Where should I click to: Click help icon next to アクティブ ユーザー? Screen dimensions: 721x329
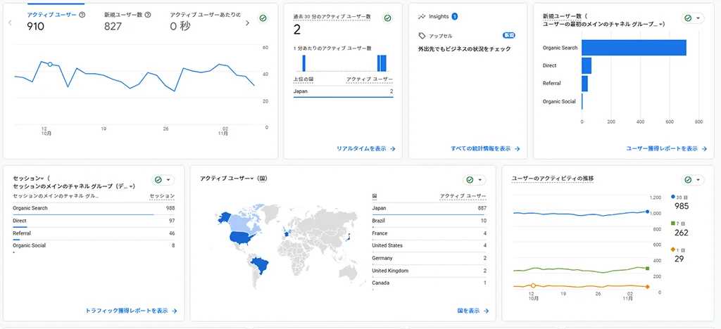coord(82,14)
